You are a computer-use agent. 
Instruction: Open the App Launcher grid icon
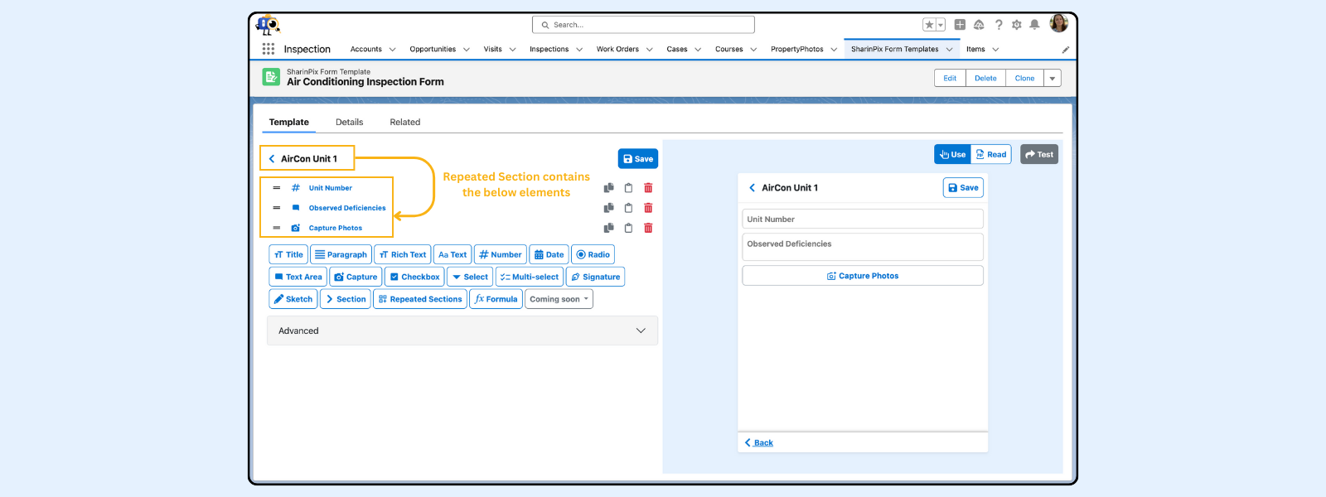269,49
